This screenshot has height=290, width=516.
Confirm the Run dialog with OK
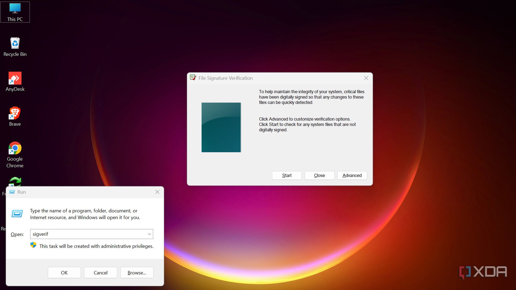(x=64, y=273)
